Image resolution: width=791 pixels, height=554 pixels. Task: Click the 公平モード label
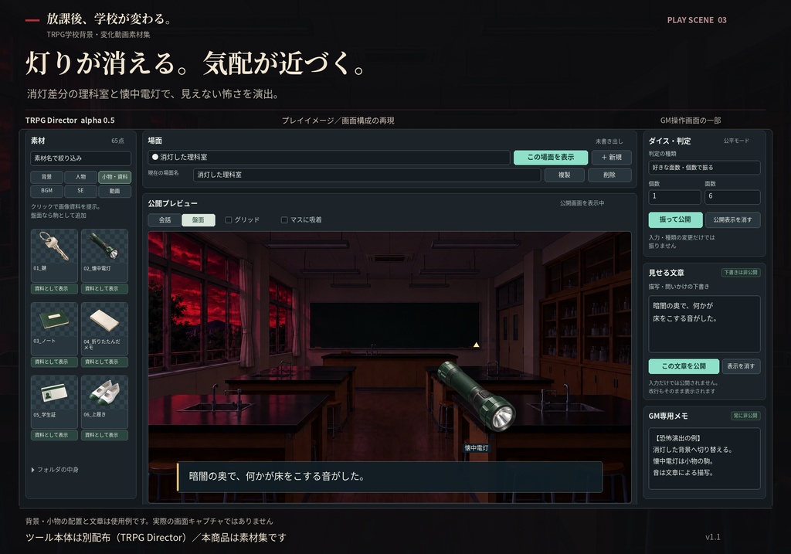[x=736, y=141]
